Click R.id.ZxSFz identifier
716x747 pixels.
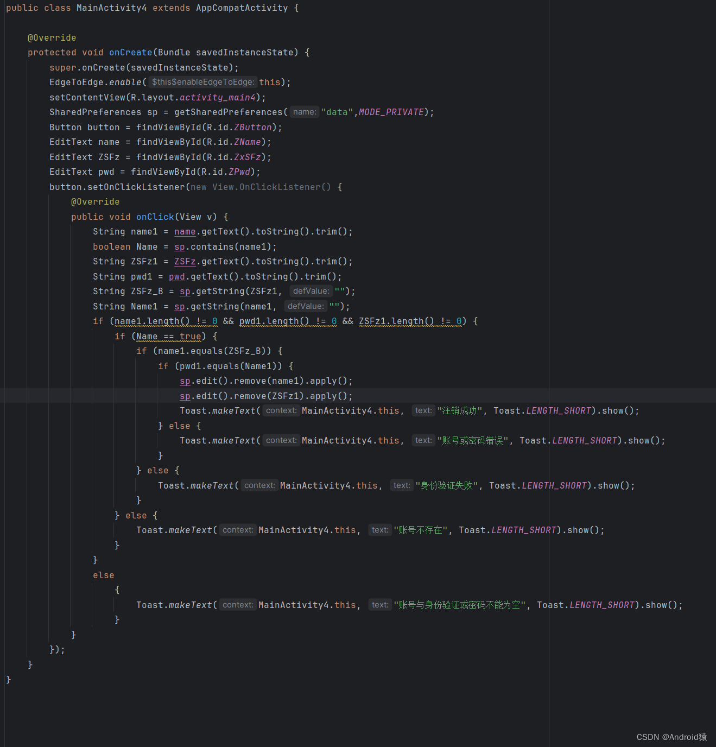pyautogui.click(x=234, y=157)
